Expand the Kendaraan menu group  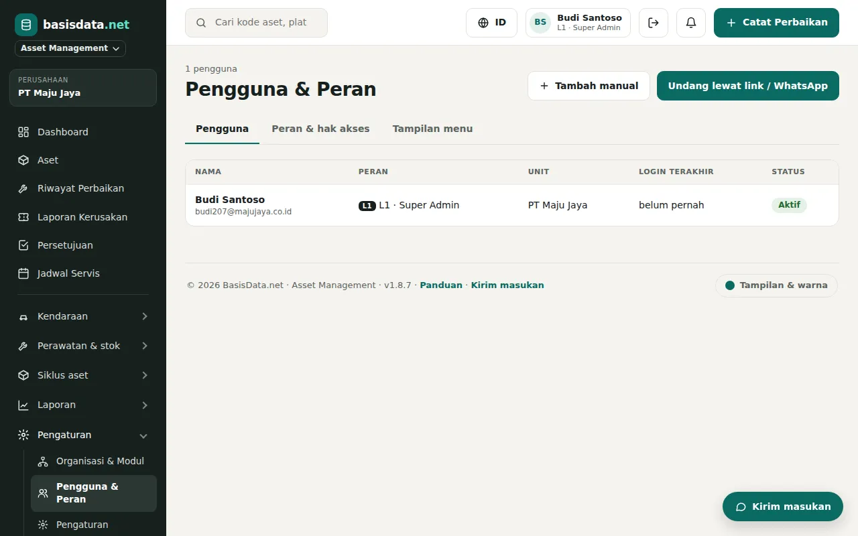tap(83, 316)
